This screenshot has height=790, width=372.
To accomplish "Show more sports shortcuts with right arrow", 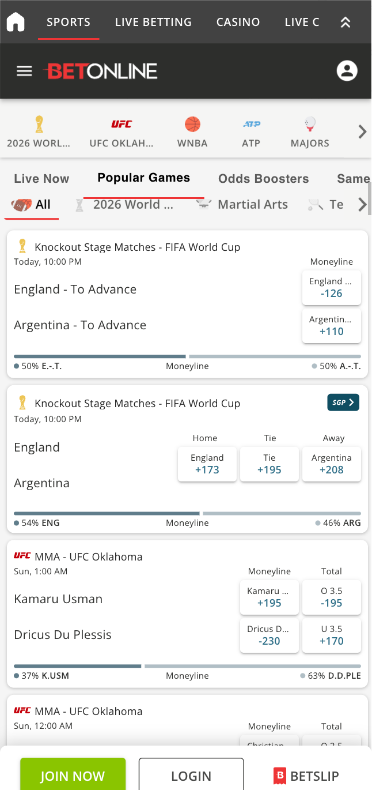I will 362,132.
